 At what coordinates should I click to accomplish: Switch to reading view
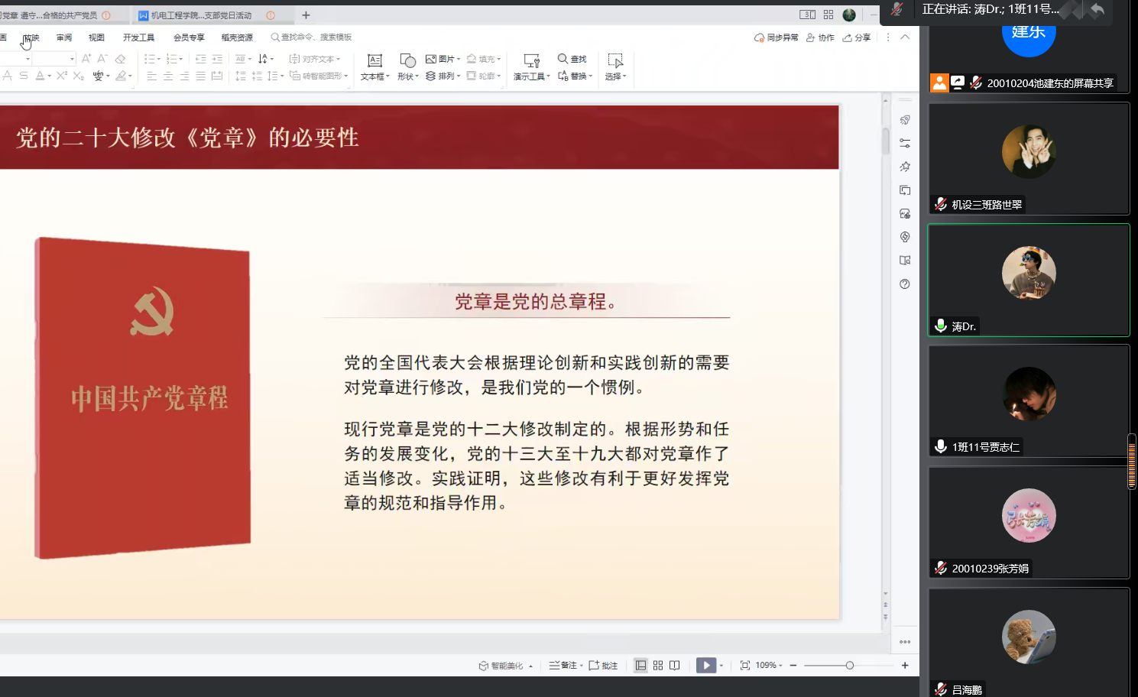point(675,666)
